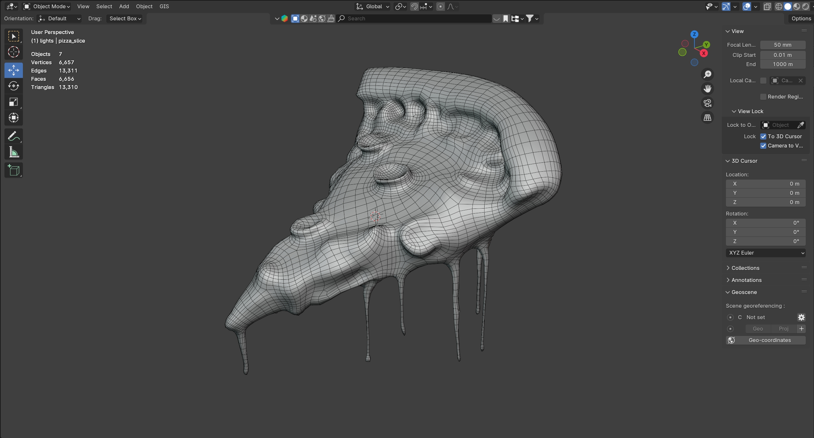814x438 pixels.
Task: Enable the Render Region checkbox
Action: pyautogui.click(x=763, y=97)
